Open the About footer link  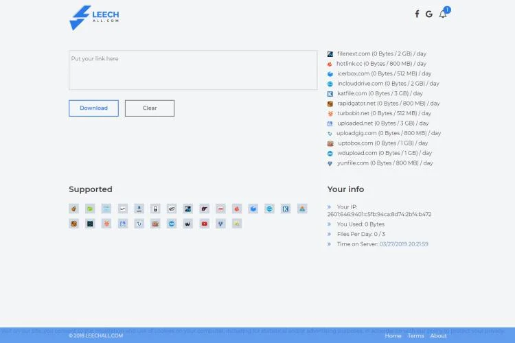438,335
